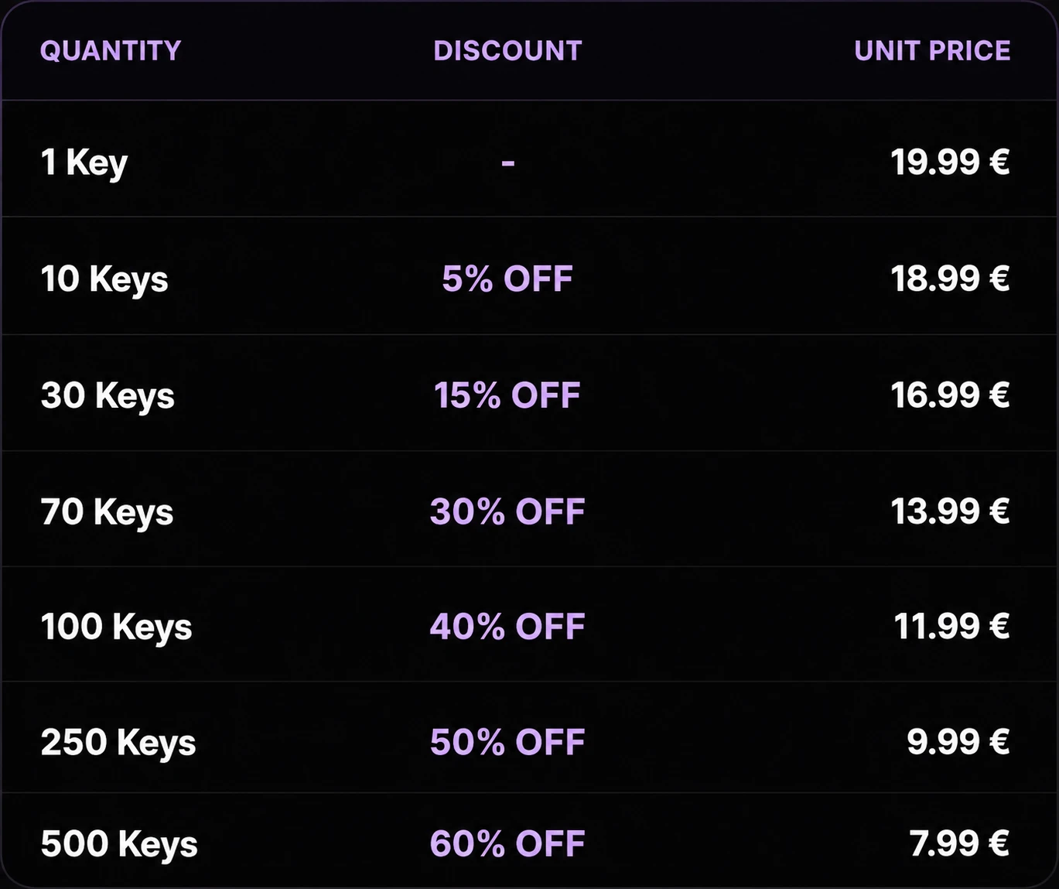Click the 30% OFF discount text
The height and width of the screenshot is (889, 1059).
pyautogui.click(x=507, y=511)
